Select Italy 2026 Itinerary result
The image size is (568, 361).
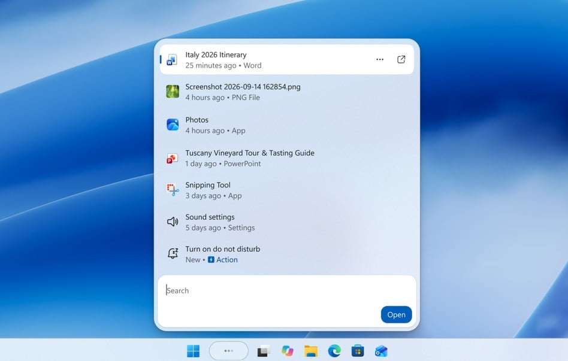pyautogui.click(x=287, y=59)
